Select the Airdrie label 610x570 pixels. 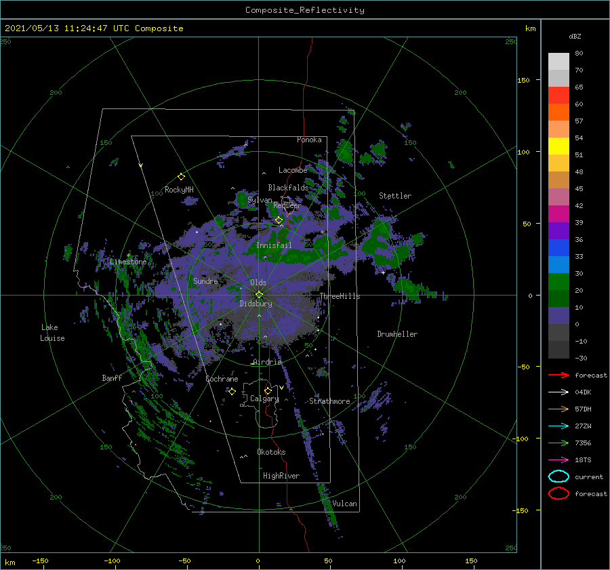[x=267, y=362]
